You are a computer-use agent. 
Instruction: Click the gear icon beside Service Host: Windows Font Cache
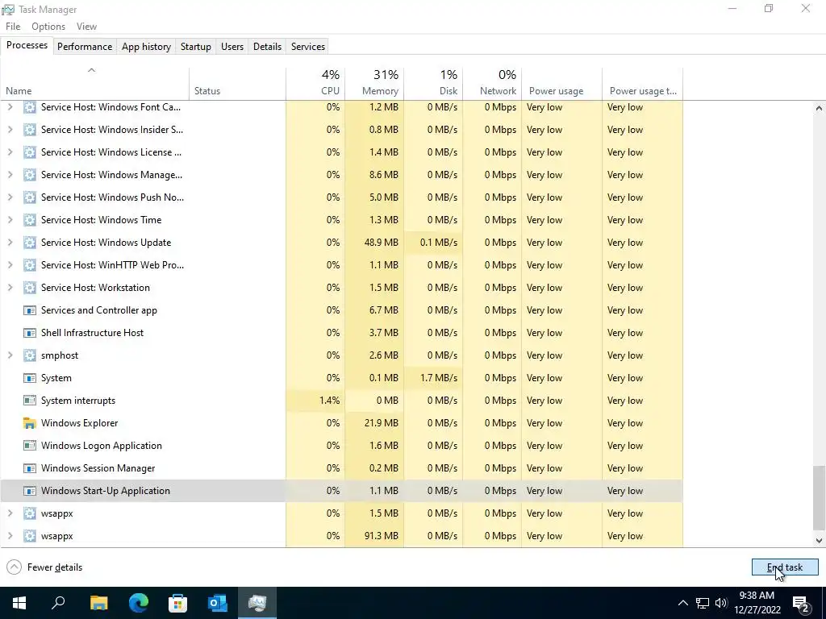tap(30, 107)
